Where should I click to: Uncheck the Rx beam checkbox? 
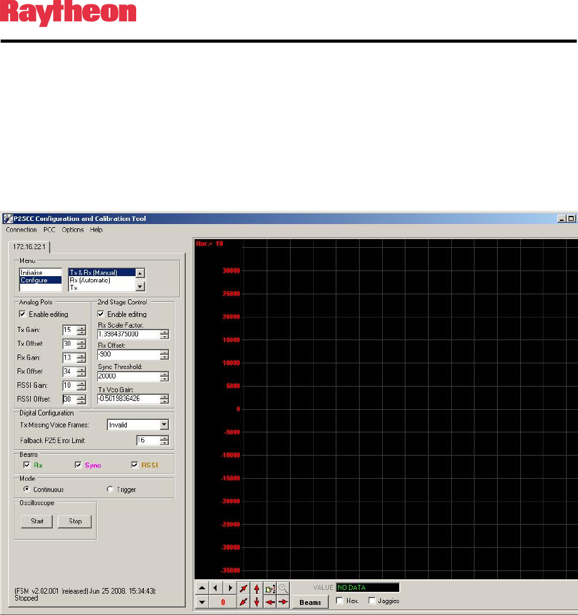[x=26, y=465]
